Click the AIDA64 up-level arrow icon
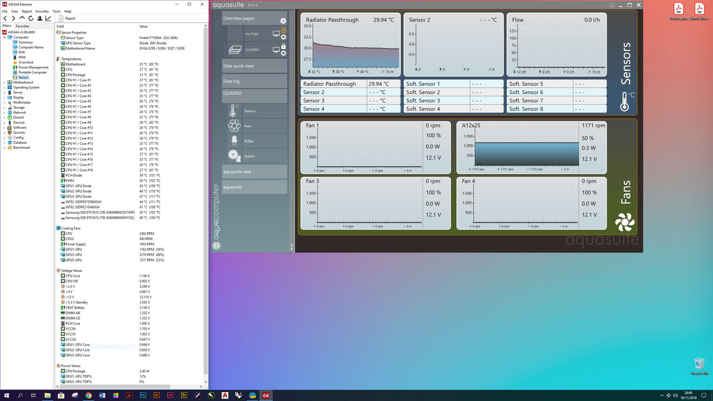 click(22, 18)
